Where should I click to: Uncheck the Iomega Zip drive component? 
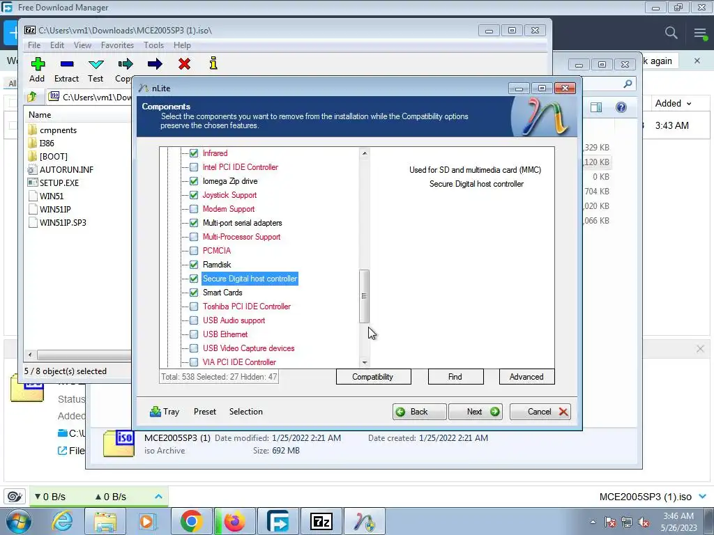(194, 181)
